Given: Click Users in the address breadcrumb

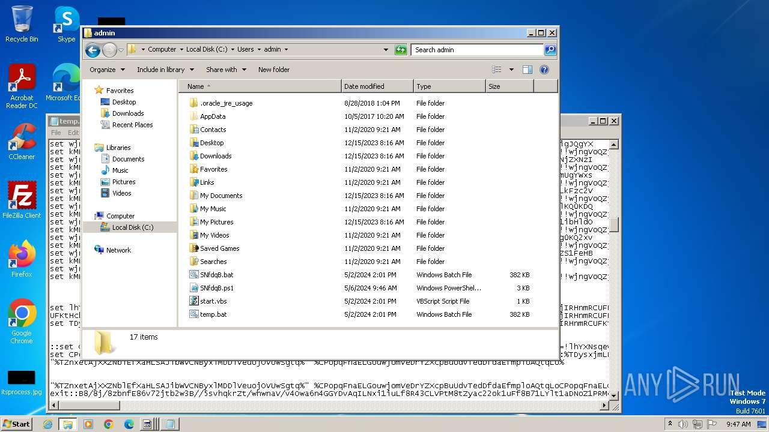Looking at the screenshot, I should [245, 50].
